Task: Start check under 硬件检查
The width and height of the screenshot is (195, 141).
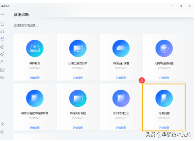Action: (x=35, y=78)
